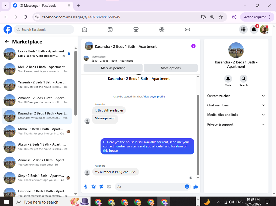Expand Privacy & support section

click(x=236, y=124)
